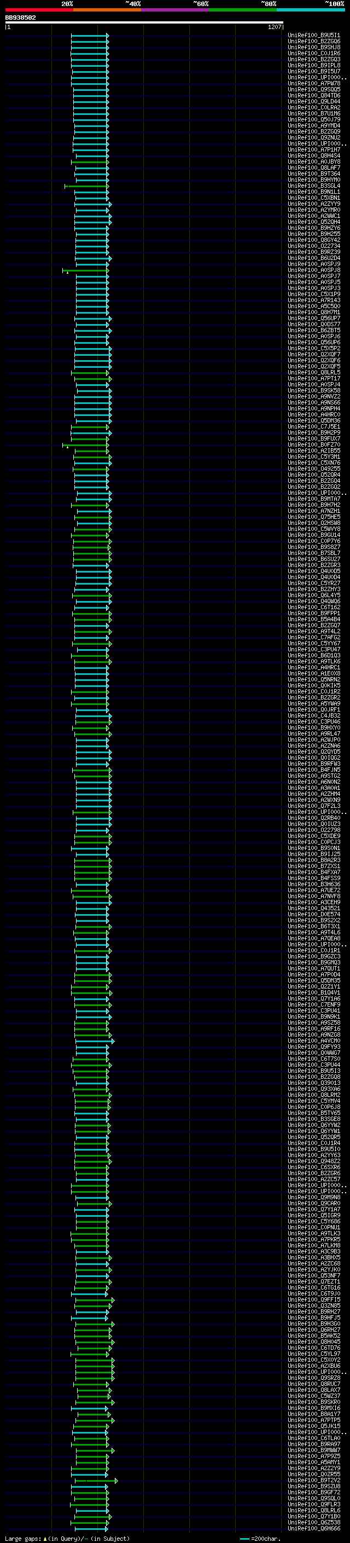Viewport: 350px width, 1543px height.
Task: Open hit UniRef100_B2ZGQ6
Action: [x=314, y=42]
